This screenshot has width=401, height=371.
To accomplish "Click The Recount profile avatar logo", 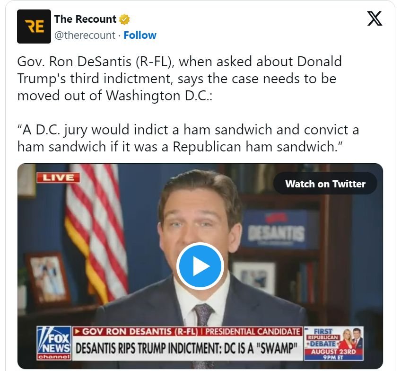I will (34, 26).
